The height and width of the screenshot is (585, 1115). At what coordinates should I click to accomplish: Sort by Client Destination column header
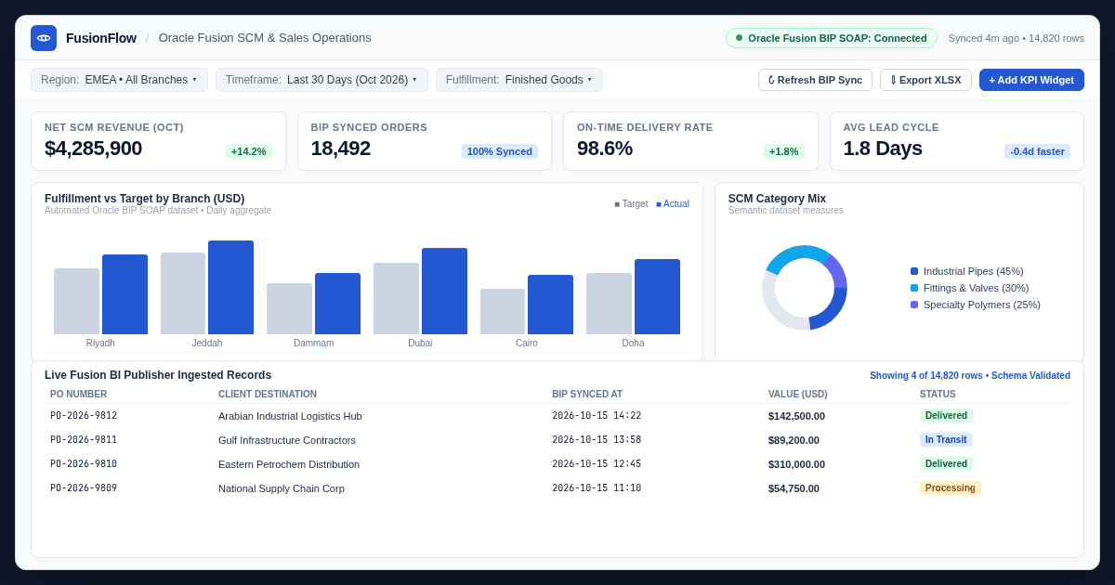(x=268, y=394)
